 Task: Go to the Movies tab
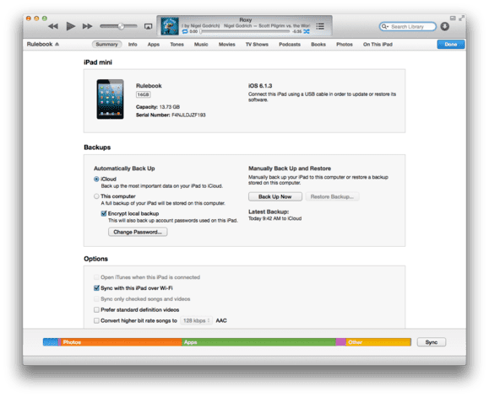tap(226, 44)
